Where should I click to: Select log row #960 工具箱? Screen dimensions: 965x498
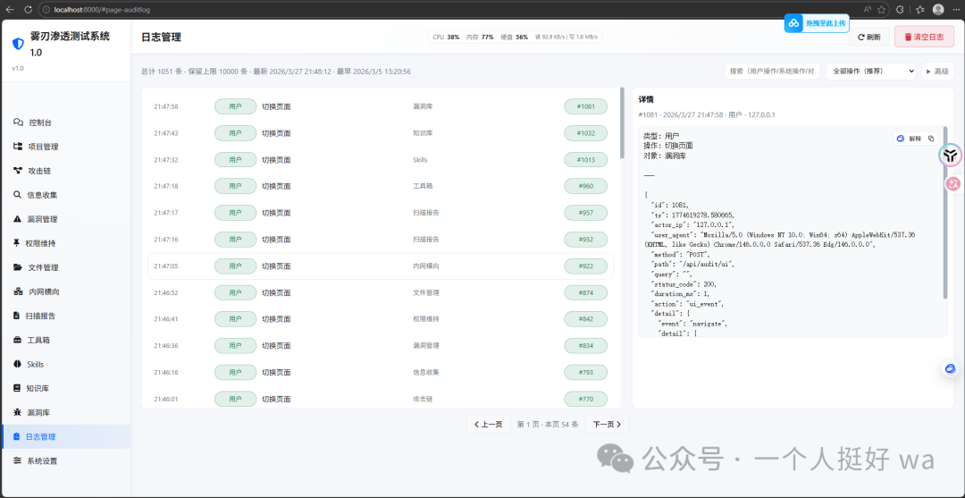click(381, 186)
